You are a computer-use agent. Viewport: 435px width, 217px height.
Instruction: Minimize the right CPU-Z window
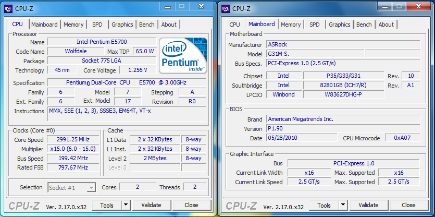[x=385, y=6]
